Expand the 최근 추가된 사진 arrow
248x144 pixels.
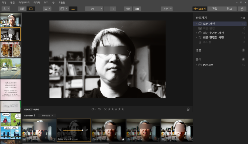coord(197,33)
